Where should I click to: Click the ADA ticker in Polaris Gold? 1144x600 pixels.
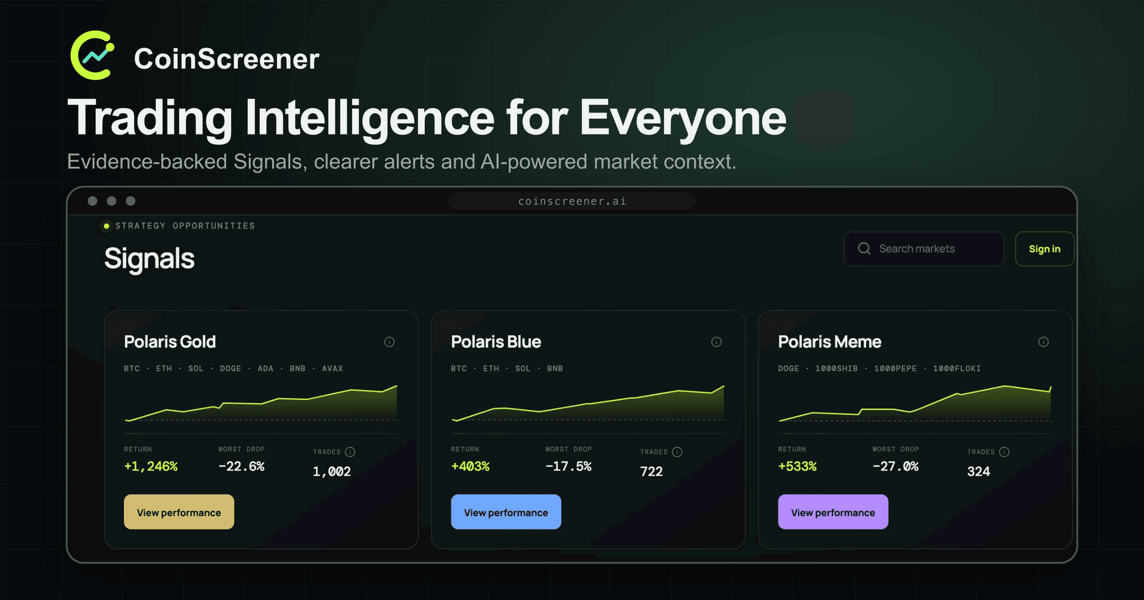266,368
